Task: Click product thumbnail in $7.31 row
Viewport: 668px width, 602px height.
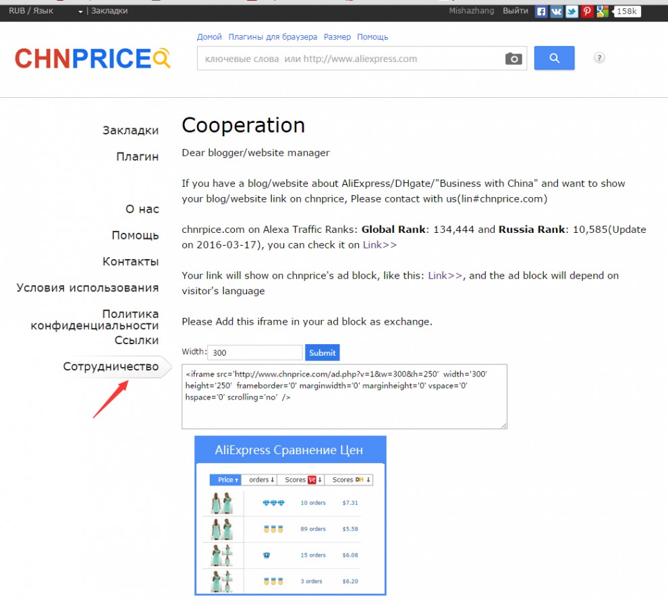Action: [x=221, y=503]
